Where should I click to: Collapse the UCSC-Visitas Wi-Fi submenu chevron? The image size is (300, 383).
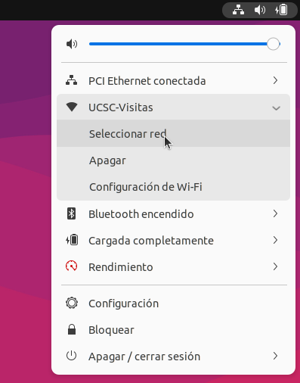pyautogui.click(x=276, y=108)
